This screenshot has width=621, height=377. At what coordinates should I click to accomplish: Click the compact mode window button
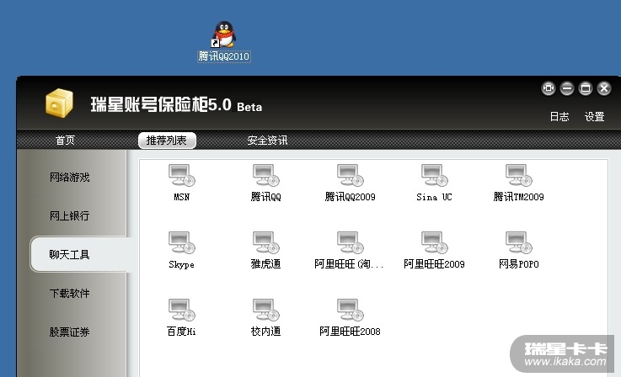[549, 88]
